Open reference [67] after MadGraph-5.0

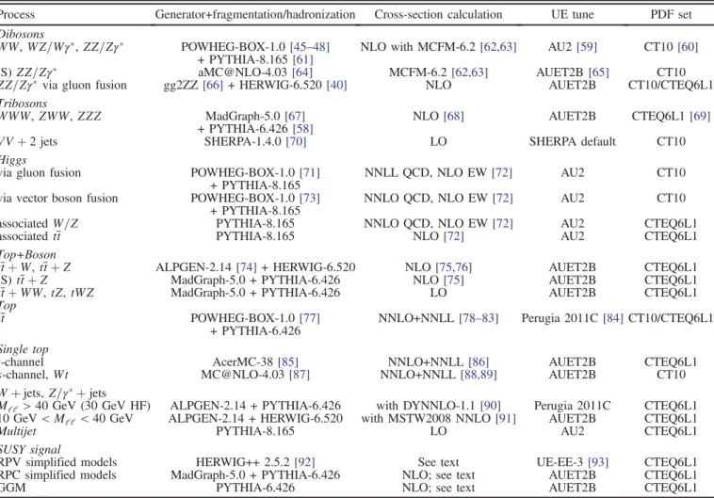pyautogui.click(x=295, y=116)
